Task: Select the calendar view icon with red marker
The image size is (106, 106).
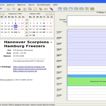Action: click(60, 9)
